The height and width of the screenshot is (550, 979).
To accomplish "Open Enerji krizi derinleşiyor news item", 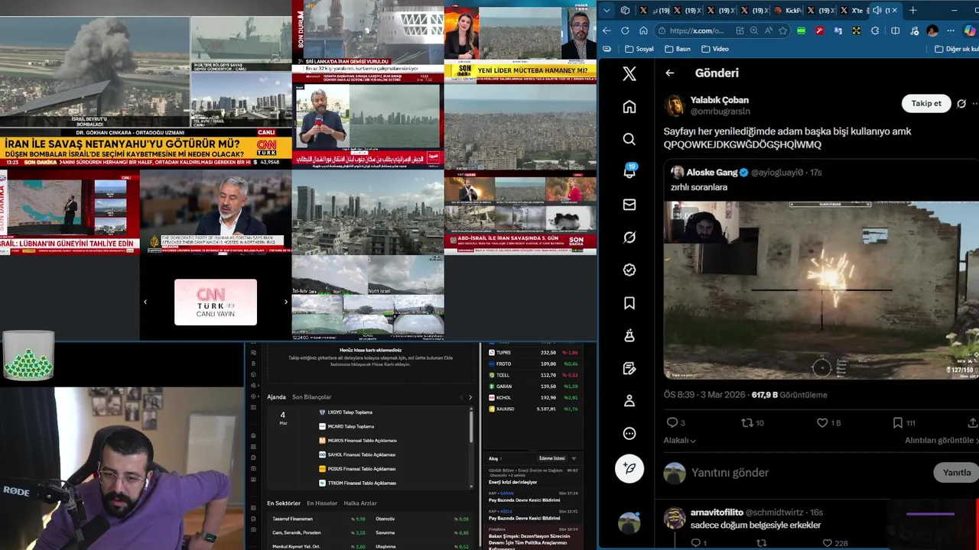I will [x=512, y=482].
